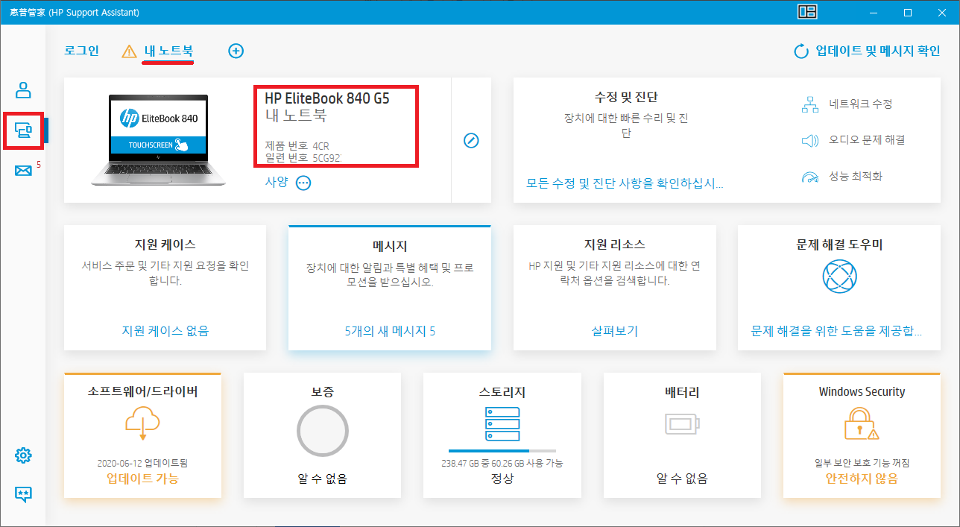Click 일부 보안 보호 기능 꺼짐 text
This screenshot has width=960, height=527.
click(862, 463)
